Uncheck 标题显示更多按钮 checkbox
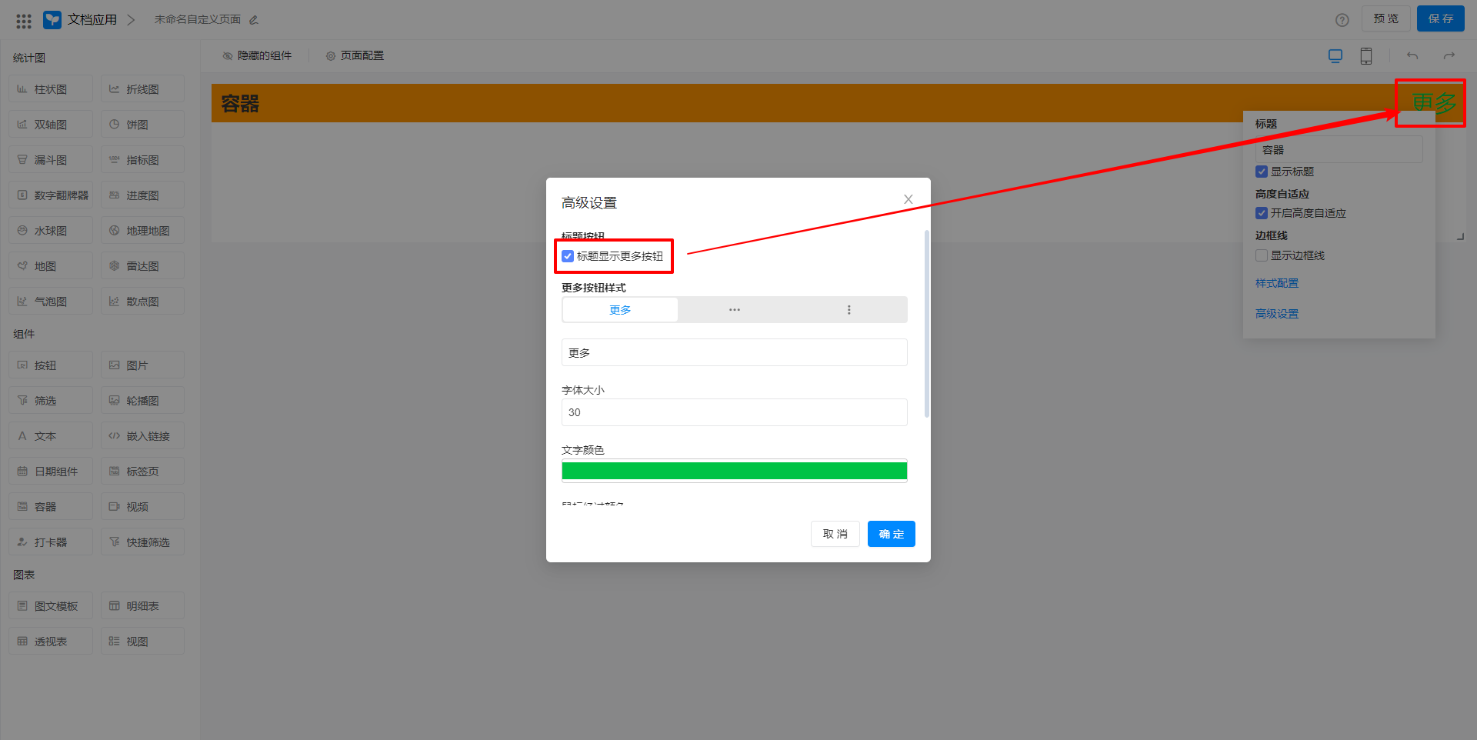The height and width of the screenshot is (740, 1477). (x=568, y=256)
